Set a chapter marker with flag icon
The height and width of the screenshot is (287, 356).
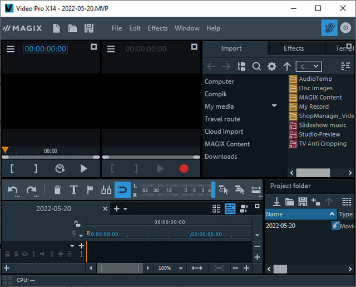90,190
